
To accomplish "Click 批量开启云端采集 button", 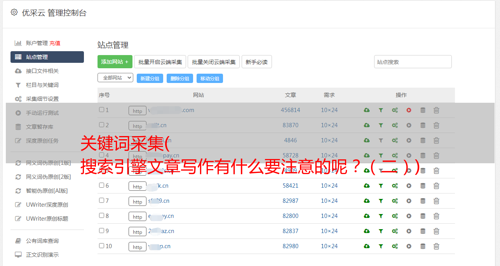I will [160, 62].
